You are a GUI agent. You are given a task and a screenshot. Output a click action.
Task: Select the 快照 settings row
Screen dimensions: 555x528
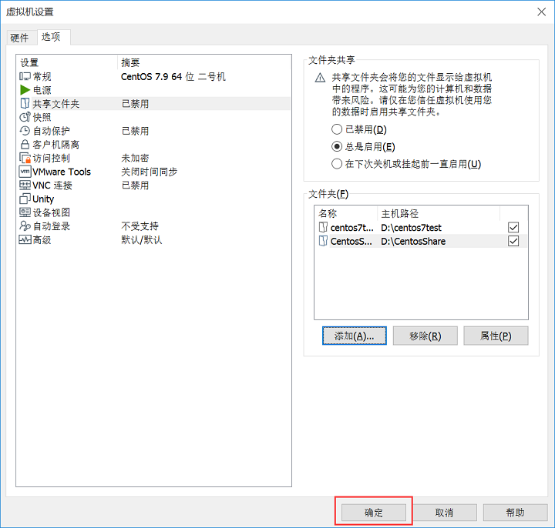(154, 117)
